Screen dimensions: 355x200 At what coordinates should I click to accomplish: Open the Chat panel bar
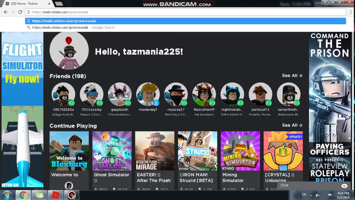pos(314,185)
